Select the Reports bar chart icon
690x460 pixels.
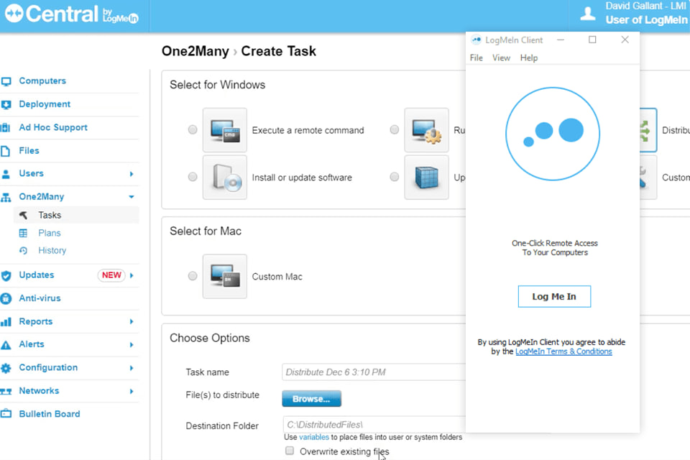click(6, 322)
